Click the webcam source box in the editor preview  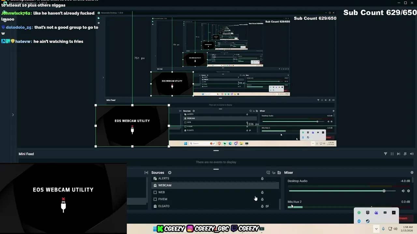pos(132,126)
